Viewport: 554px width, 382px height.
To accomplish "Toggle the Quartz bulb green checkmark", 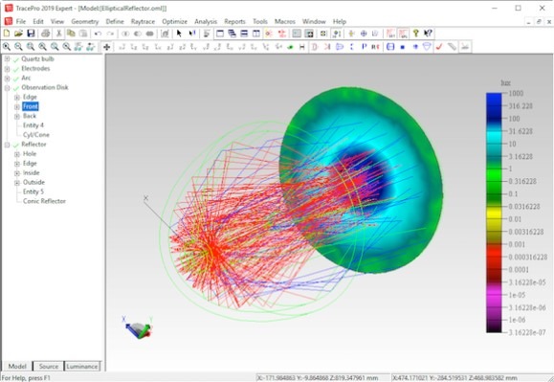I will (15, 59).
